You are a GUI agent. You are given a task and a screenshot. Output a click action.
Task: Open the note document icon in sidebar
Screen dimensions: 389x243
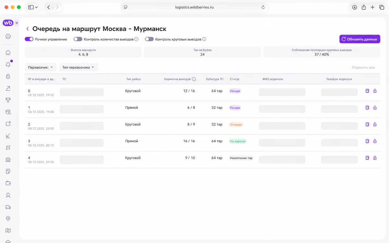[8, 171]
